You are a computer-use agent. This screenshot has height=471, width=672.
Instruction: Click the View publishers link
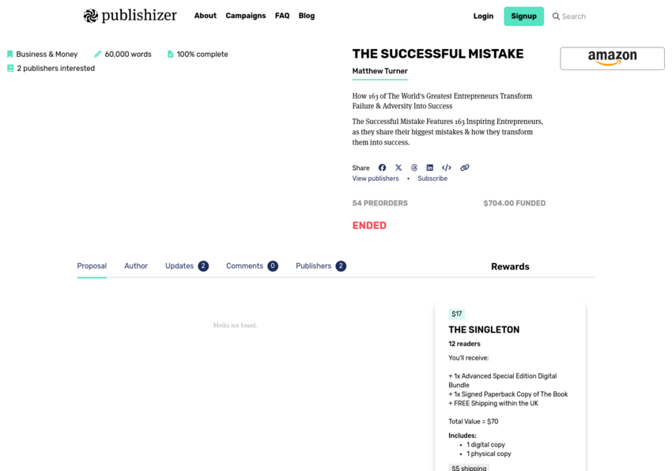click(x=376, y=179)
